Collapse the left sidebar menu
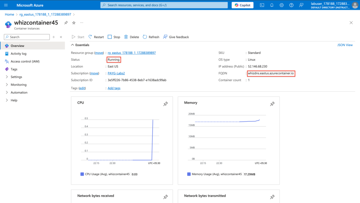Screen dimensions: 360x203 click(61, 37)
